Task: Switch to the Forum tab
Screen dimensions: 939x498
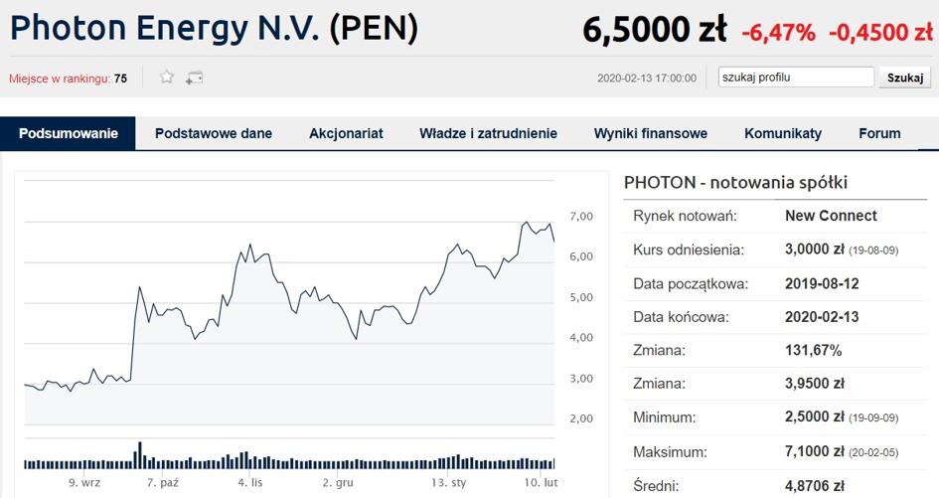Action: click(x=879, y=133)
